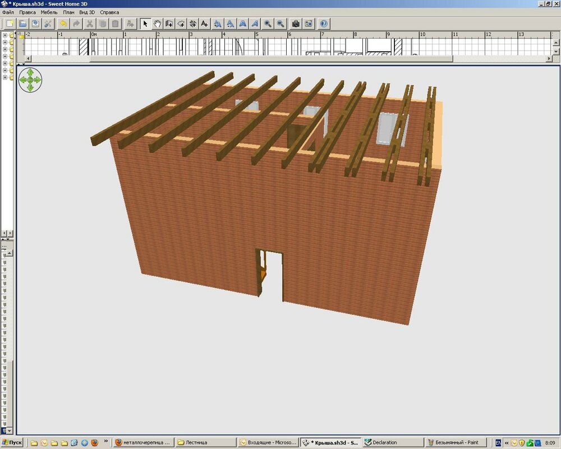The width and height of the screenshot is (561, 449).
Task: Click the Пуск start button
Action: [12, 442]
